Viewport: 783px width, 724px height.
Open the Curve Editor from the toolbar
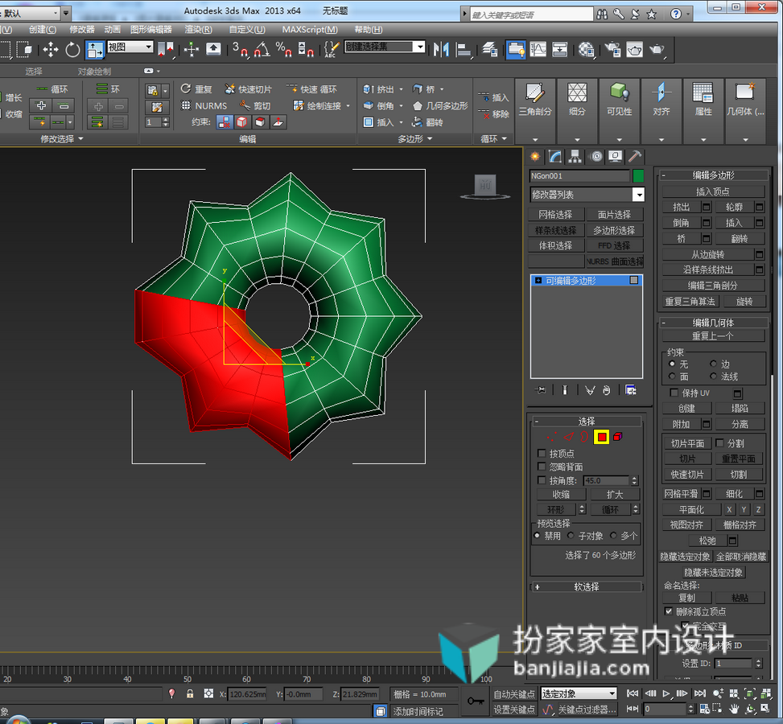coord(538,49)
